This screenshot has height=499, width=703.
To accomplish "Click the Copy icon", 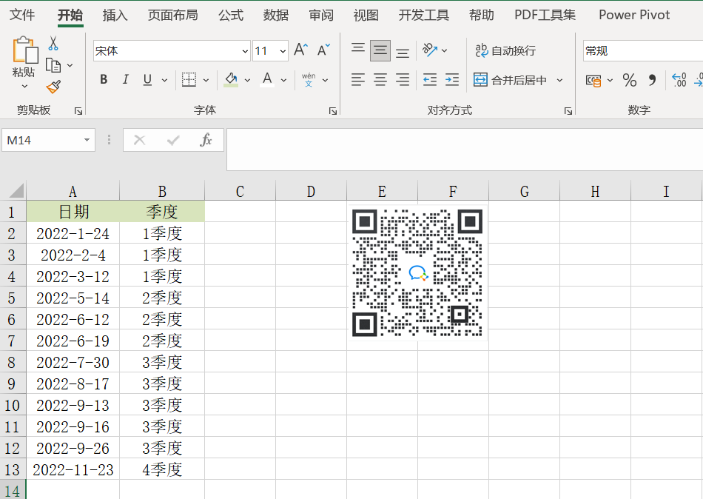I will point(53,65).
